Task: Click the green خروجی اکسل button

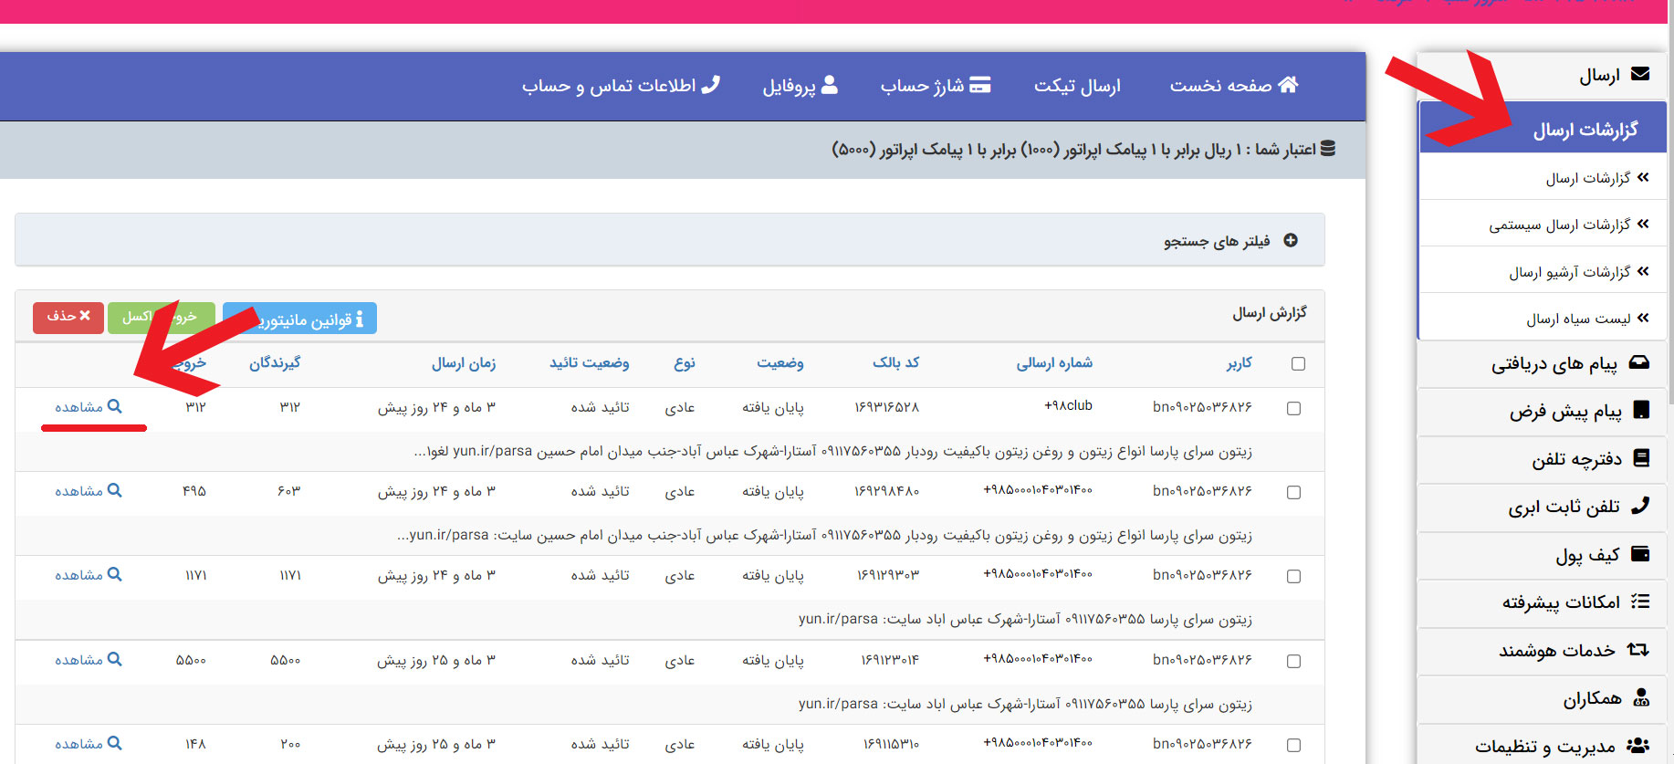Action: pos(161,317)
